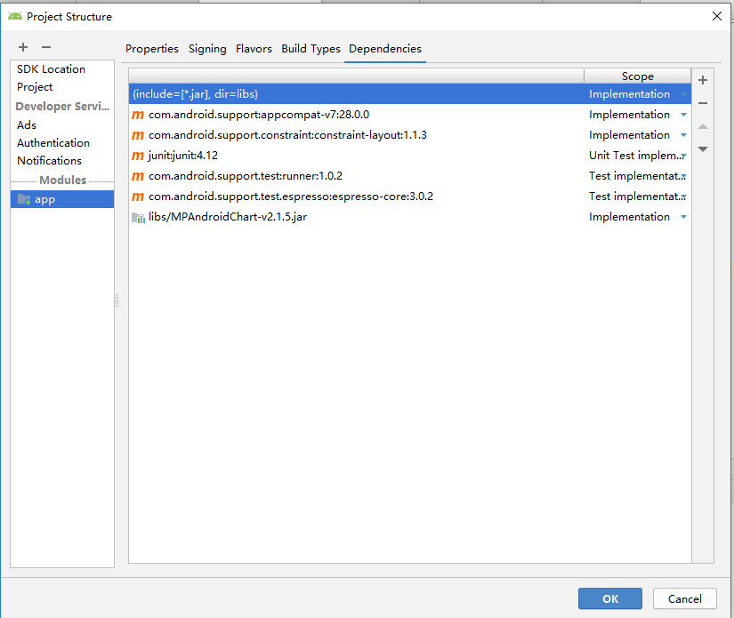Screen dimensions: 734x618
Task: Click the sidebar splitter handle dots
Action: point(117,301)
